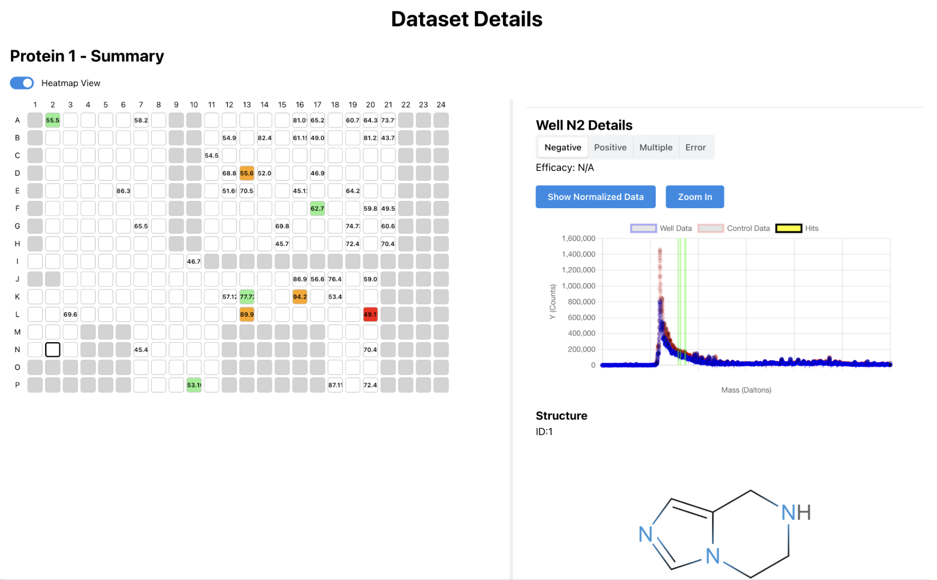Disable the Heatmap View toggle
The image size is (937, 580).
[22, 83]
